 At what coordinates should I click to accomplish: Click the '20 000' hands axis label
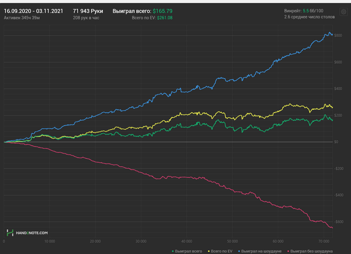[95, 241]
